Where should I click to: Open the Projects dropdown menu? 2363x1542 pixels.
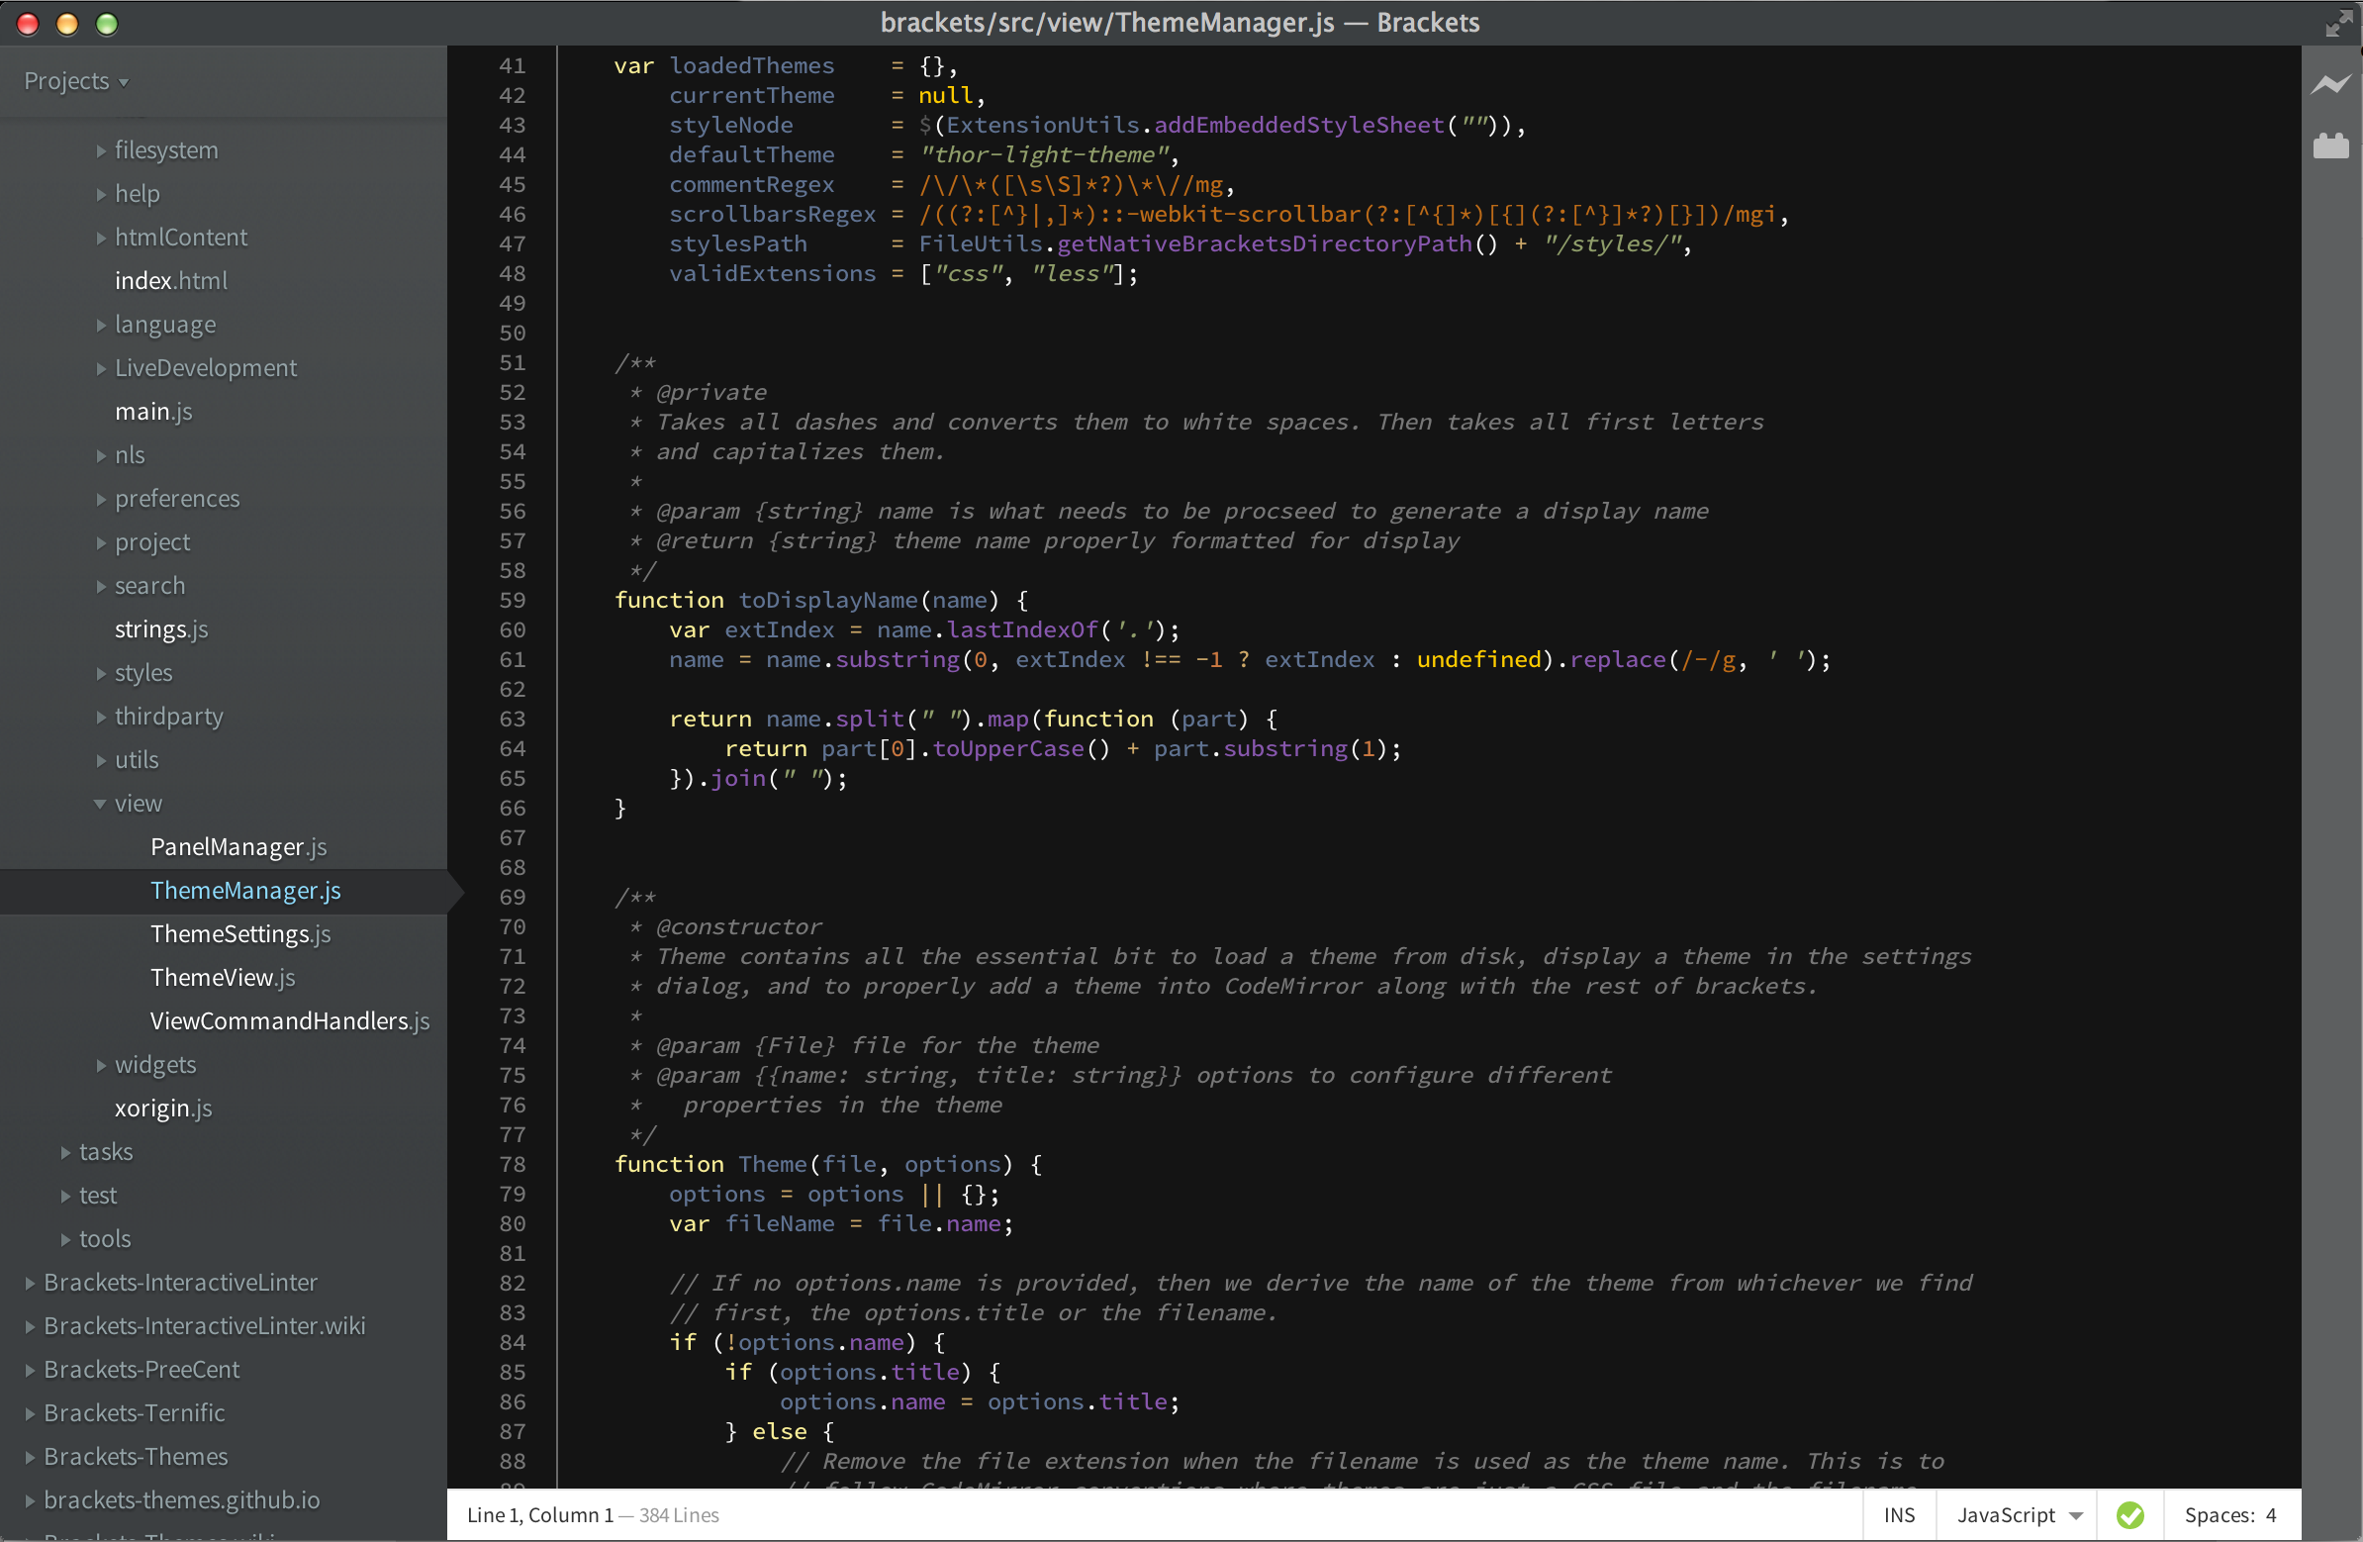pos(76,81)
